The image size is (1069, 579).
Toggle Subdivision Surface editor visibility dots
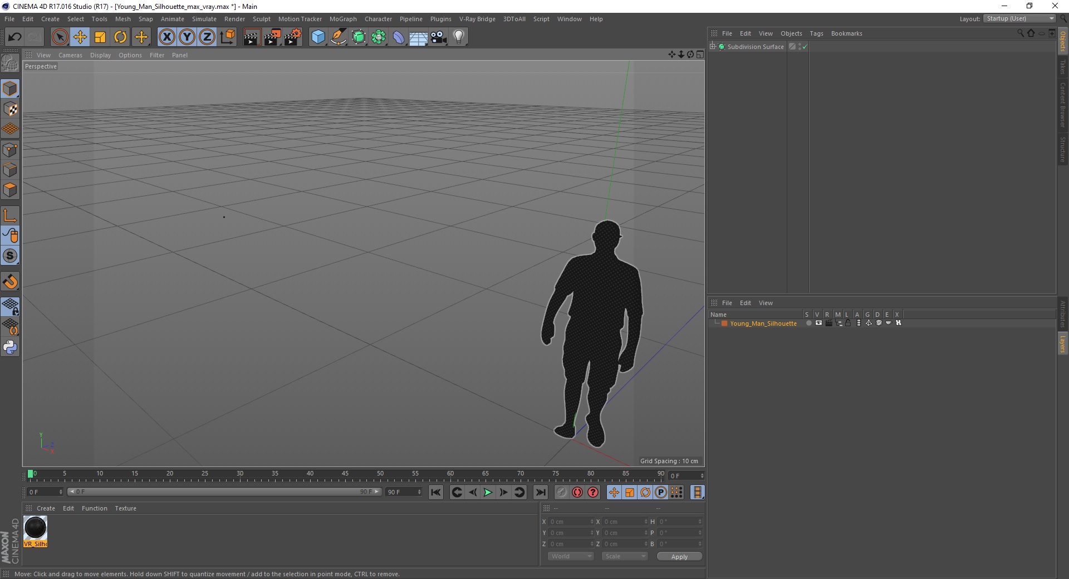tap(800, 47)
